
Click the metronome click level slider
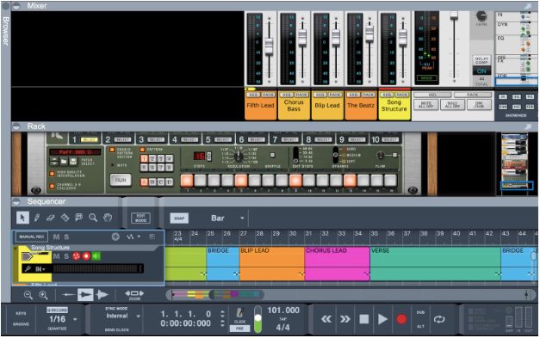(x=258, y=319)
